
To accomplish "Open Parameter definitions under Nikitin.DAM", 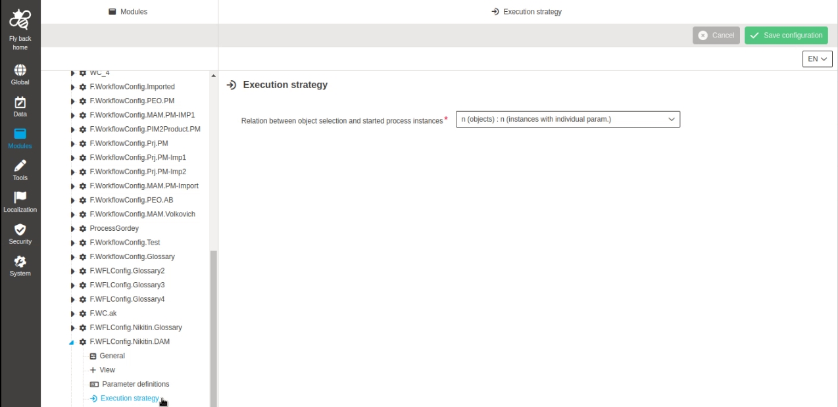I will pos(136,384).
